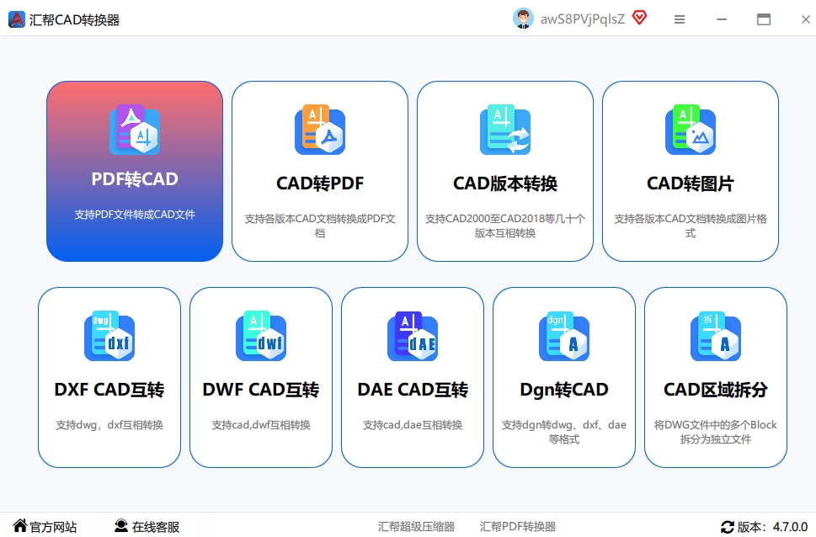The image size is (816, 537).
Task: Click the DWF CAD互转 dwf icon
Action: click(261, 336)
